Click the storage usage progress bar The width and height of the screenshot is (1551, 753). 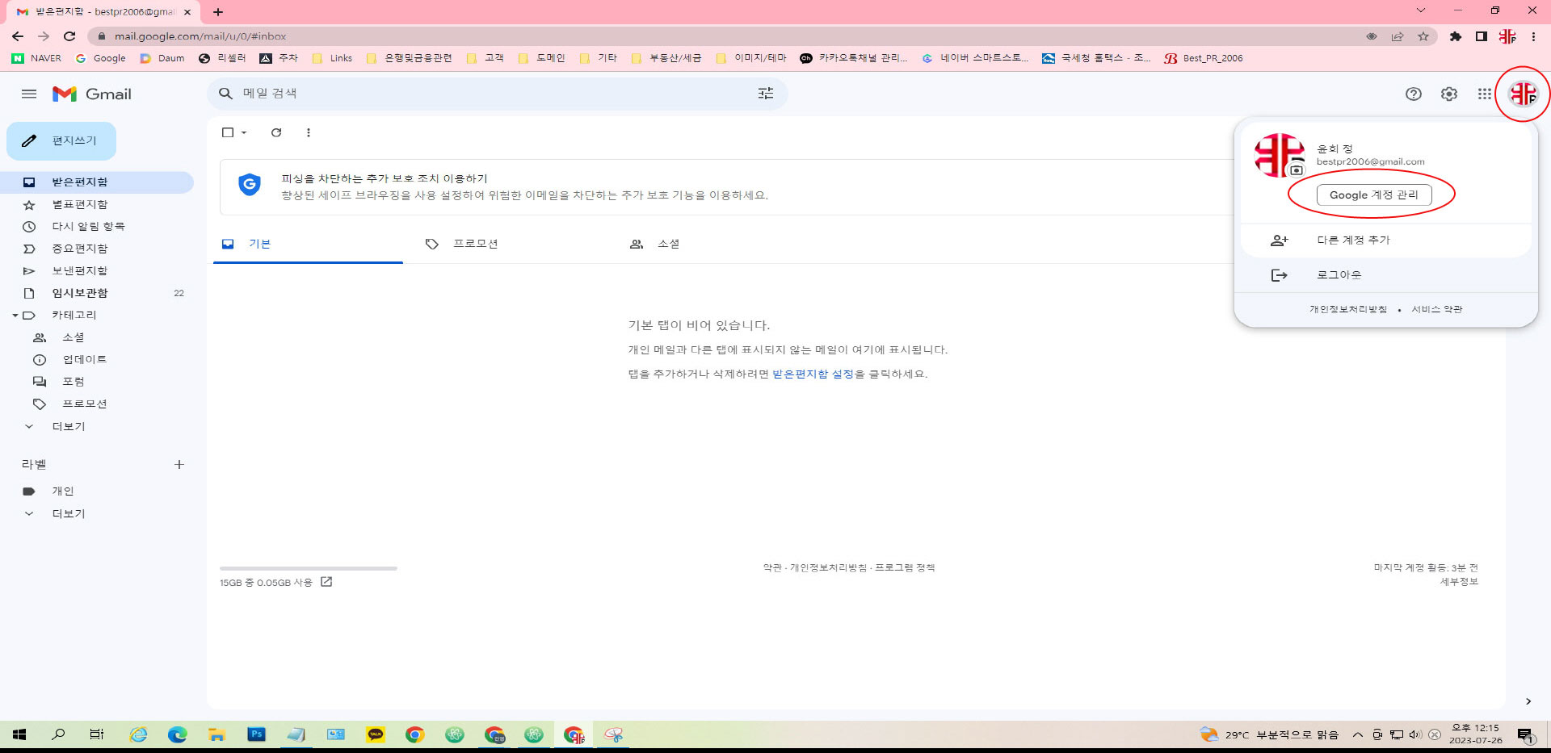309,568
